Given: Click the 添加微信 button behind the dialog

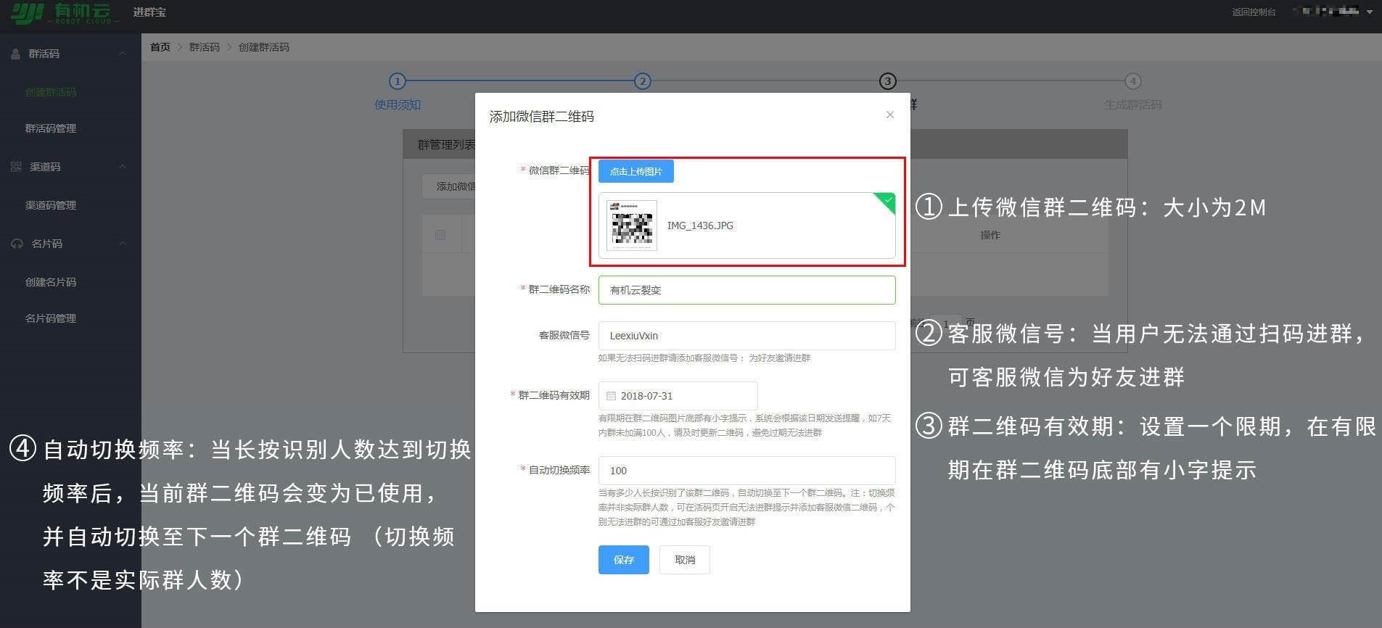Looking at the screenshot, I should pos(449,186).
